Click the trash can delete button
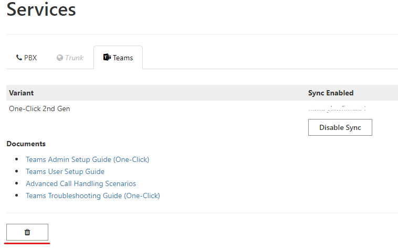398x250 pixels. pyautogui.click(x=27, y=232)
